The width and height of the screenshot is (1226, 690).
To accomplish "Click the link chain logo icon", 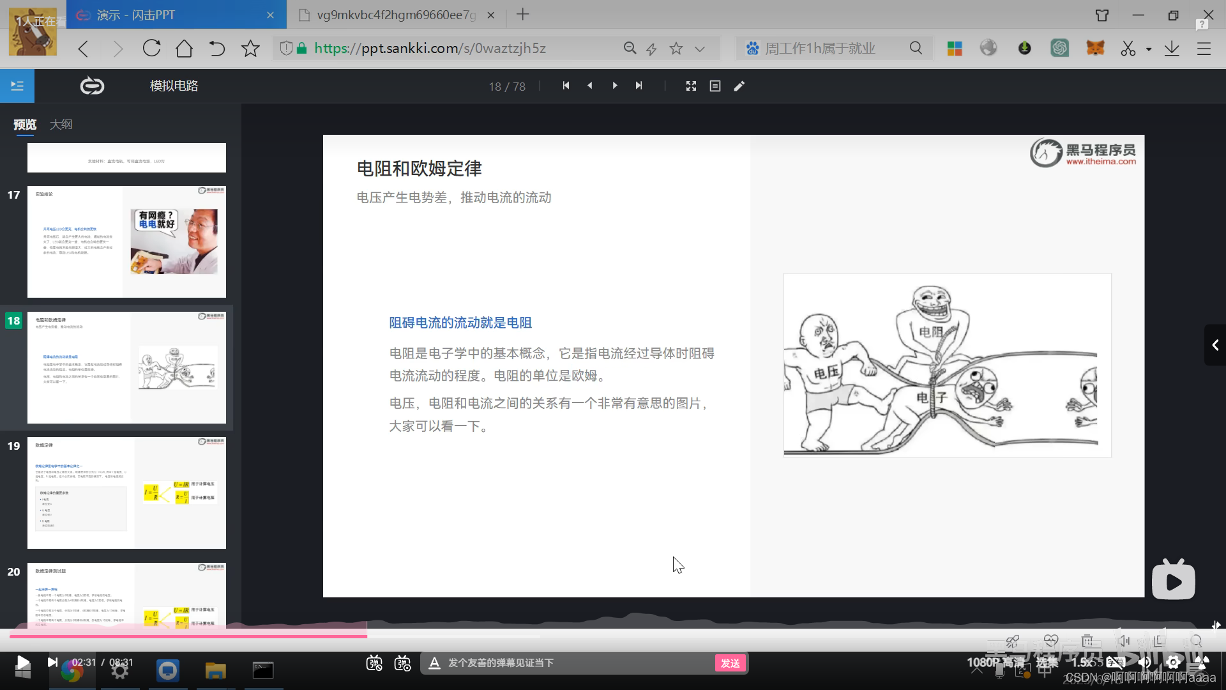I will coord(92,86).
